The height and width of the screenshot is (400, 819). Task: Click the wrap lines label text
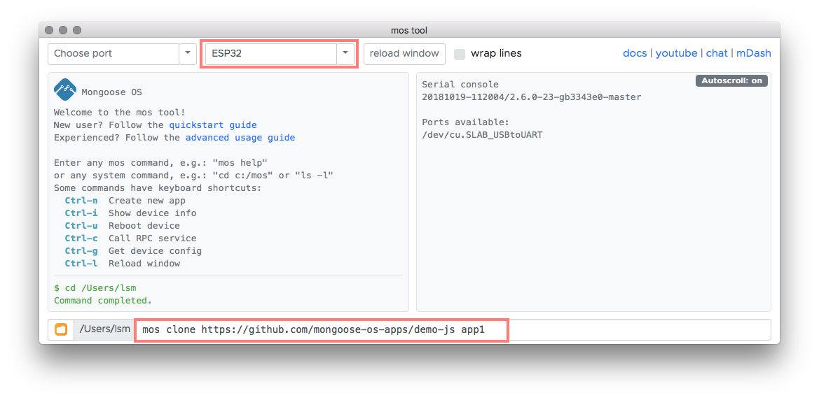pyautogui.click(x=496, y=53)
